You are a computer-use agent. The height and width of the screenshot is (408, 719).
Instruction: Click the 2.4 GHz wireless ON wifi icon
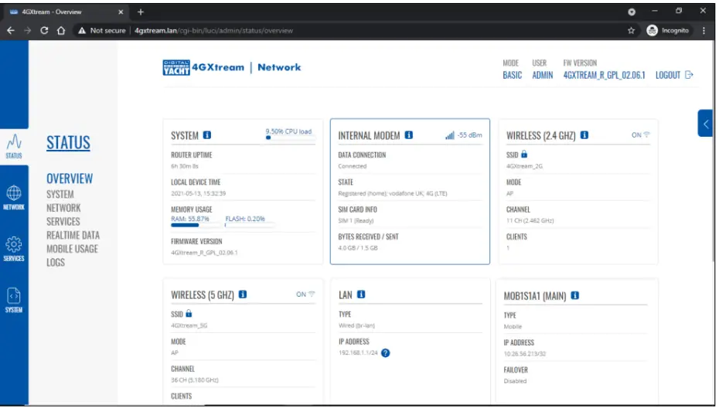(646, 135)
